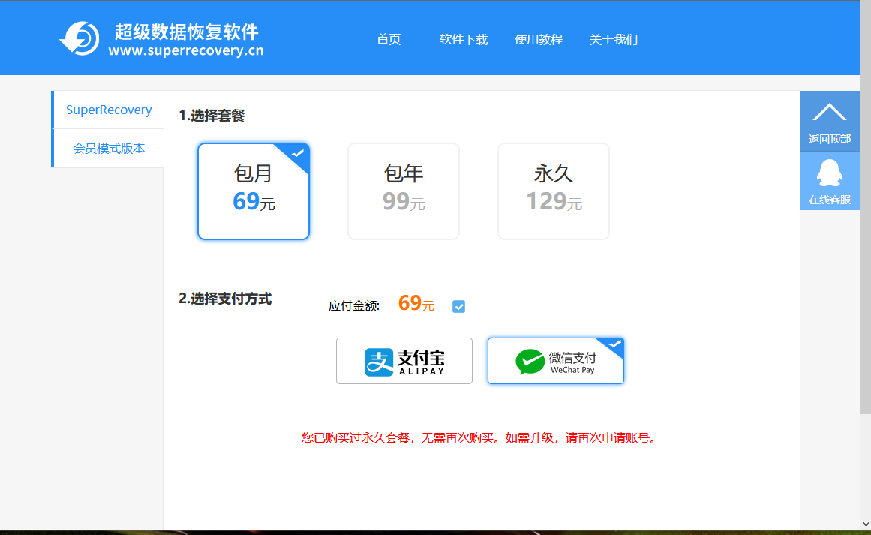
Task: Click the orange 69元 amount due
Action: point(416,303)
